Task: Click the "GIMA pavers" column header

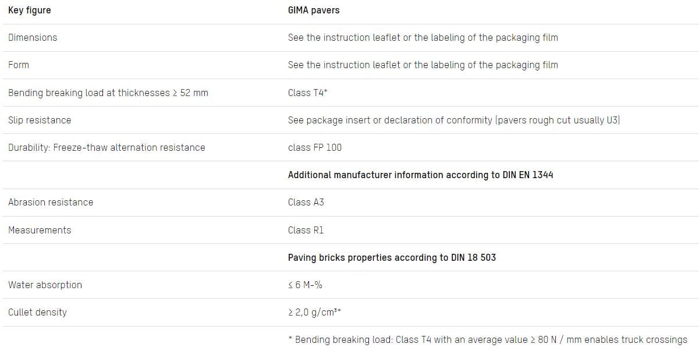Action: click(314, 10)
